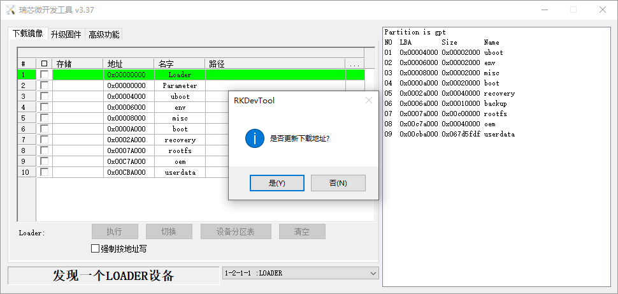Screen dimensions: 618x294
Task: Switch to the 升级固件 tab
Action: click(66, 34)
